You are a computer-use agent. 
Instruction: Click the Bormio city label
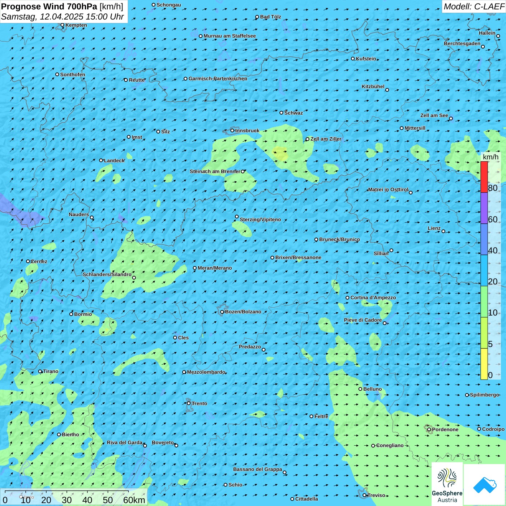point(83,314)
